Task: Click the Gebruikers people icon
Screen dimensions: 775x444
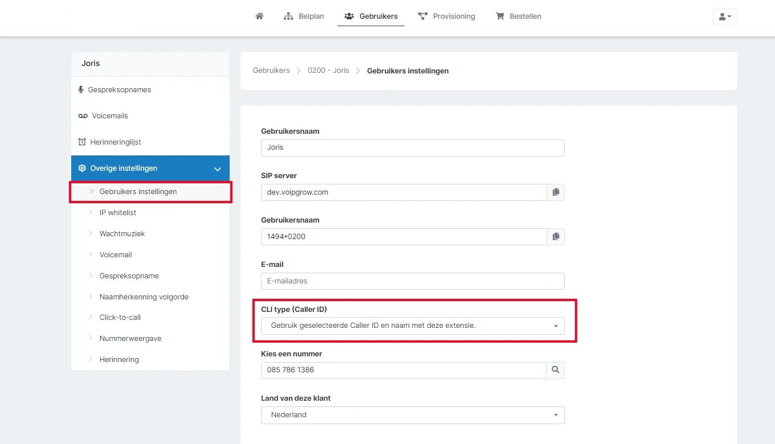Action: 349,16
